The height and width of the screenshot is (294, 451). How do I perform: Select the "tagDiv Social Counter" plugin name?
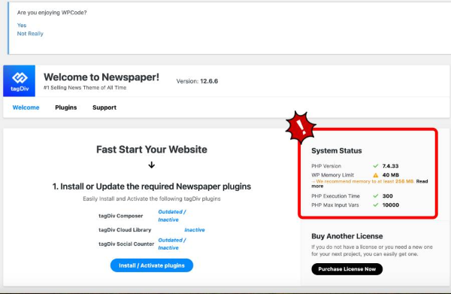tap(126, 244)
